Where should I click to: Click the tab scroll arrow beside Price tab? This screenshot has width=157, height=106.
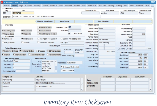(x=152, y=5)
